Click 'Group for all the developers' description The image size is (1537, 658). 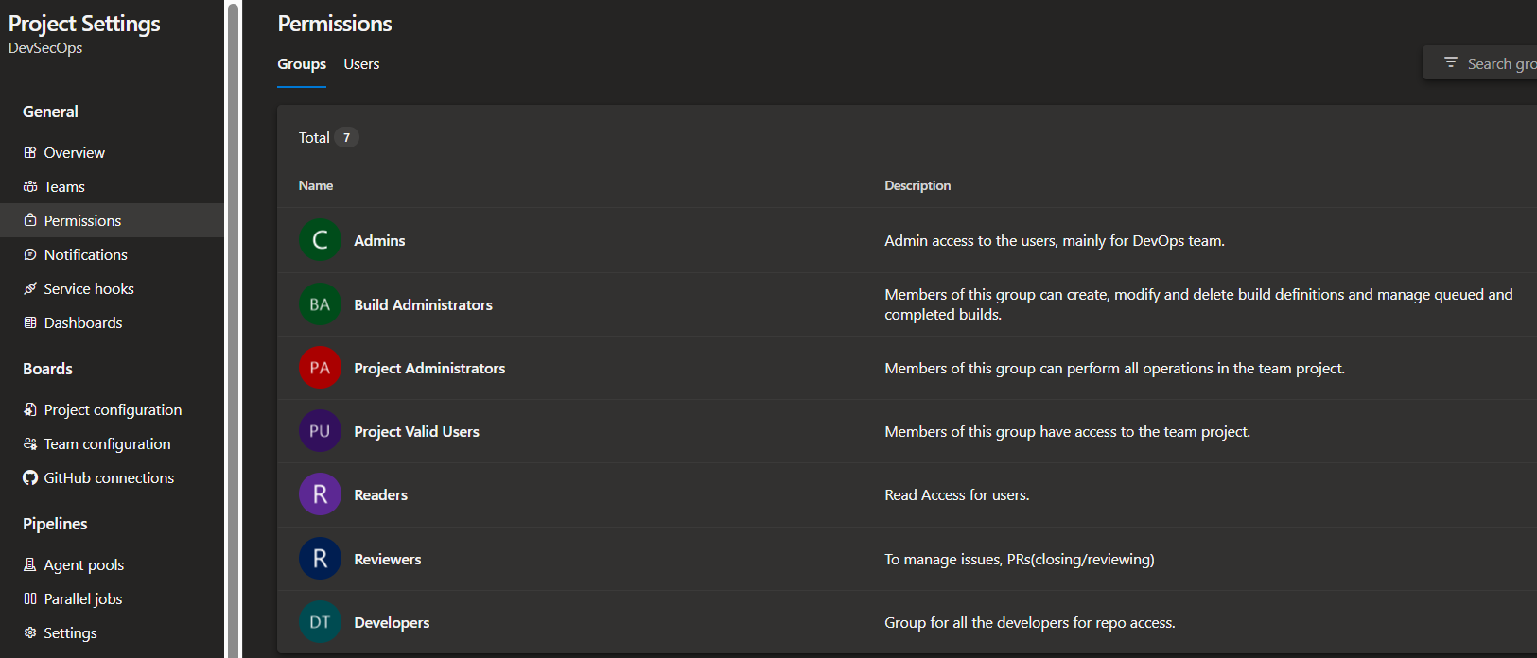click(x=1030, y=622)
